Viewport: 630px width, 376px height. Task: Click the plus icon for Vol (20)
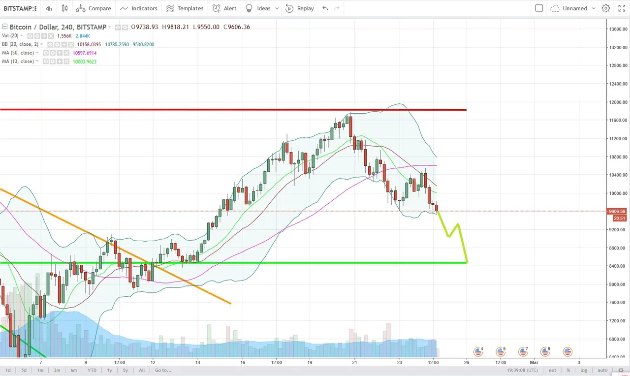click(44, 36)
